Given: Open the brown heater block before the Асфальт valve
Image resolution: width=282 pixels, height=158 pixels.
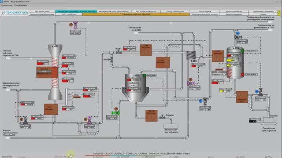Looking at the screenshot, I should [152, 116].
